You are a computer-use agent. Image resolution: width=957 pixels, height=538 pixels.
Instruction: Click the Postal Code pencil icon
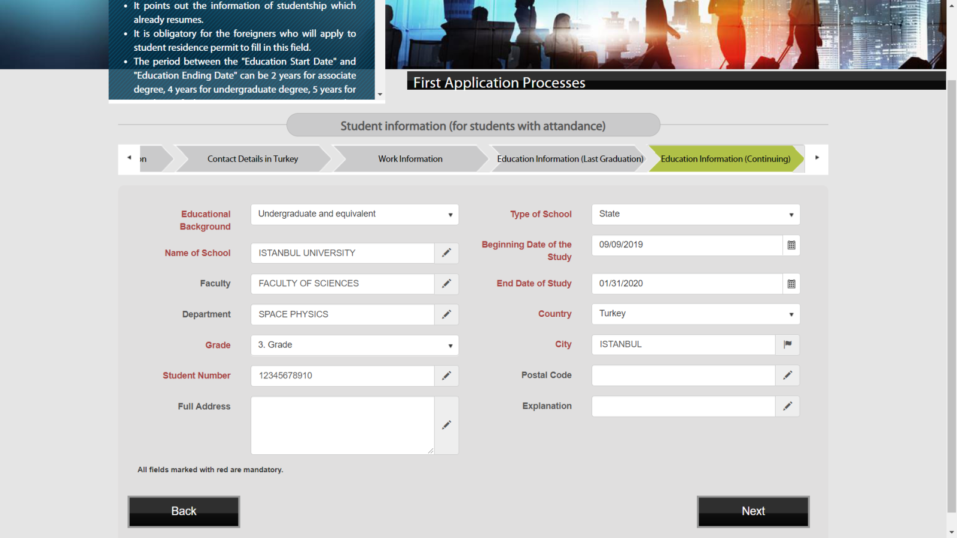pos(788,375)
